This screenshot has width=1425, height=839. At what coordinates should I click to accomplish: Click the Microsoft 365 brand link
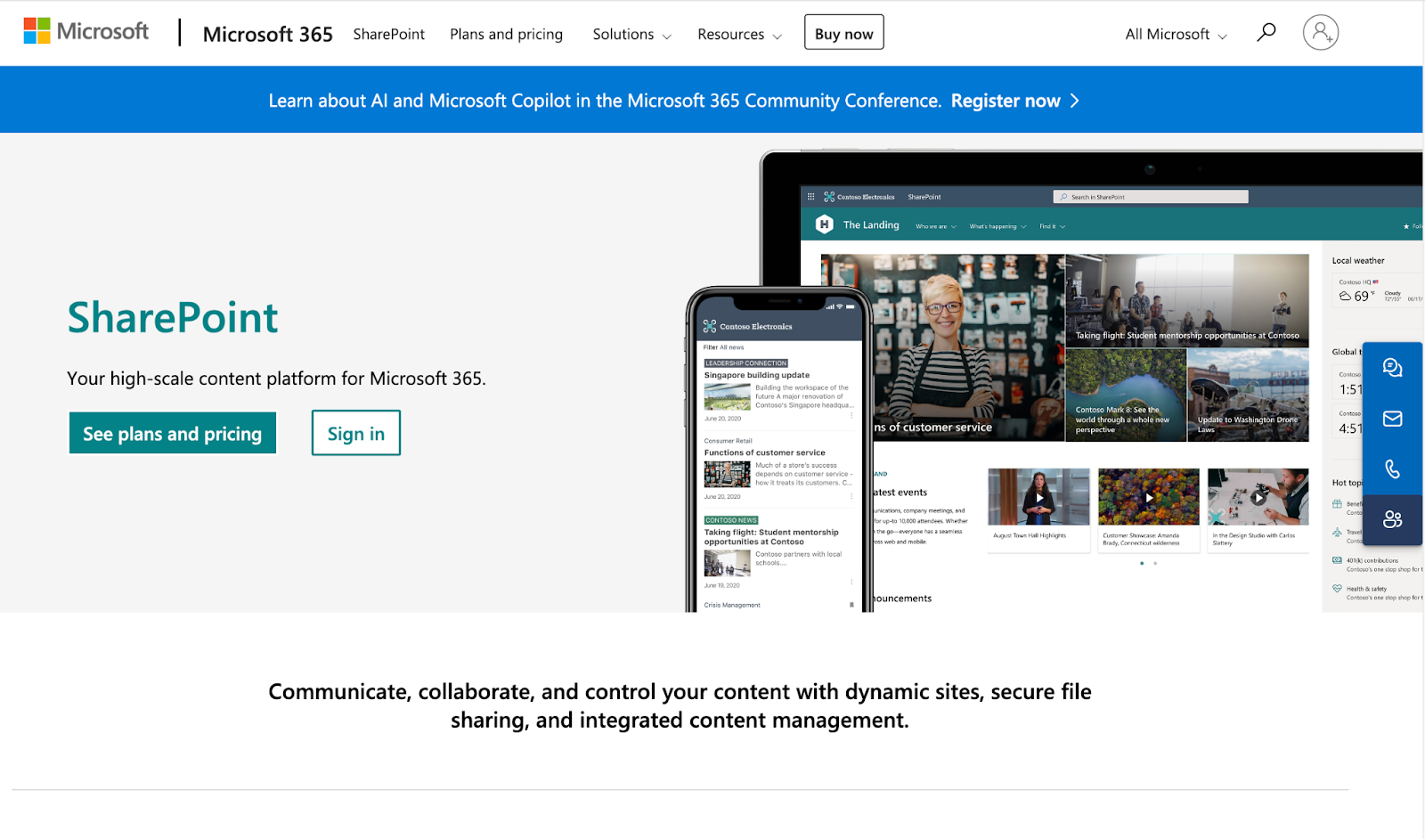(267, 35)
